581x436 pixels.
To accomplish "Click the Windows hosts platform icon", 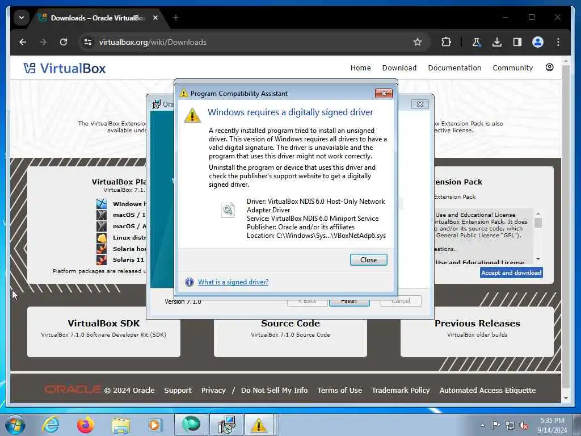I will 102,204.
